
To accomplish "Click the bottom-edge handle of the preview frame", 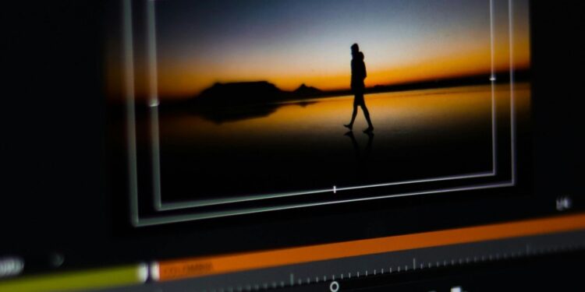I will coord(335,189).
